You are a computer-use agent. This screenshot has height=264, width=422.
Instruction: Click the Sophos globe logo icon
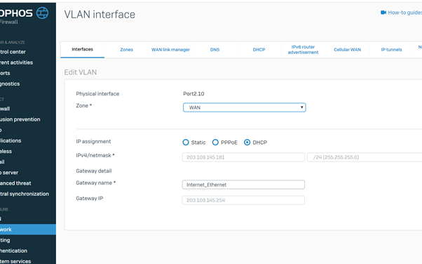[42, 13]
